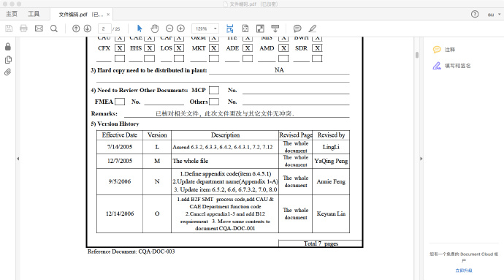This screenshot has height=280, width=504.
Task: Collapse left panel arrow
Action: click(x=18, y=159)
